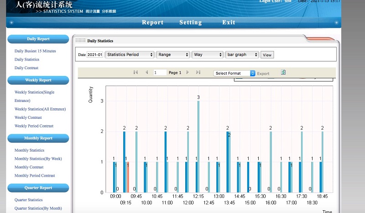365x213 pixels.
Task: Click the red bar at 09:15
Action: [128, 177]
